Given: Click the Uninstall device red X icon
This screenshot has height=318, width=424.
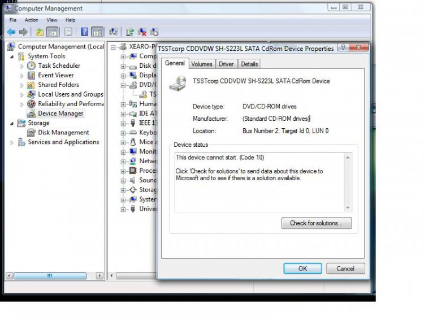Looking at the screenshot, I should [142, 32].
